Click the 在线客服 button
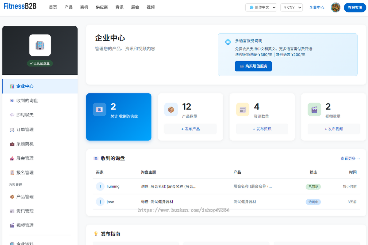Image resolution: width=368 pixels, height=245 pixels. pyautogui.click(x=355, y=7)
